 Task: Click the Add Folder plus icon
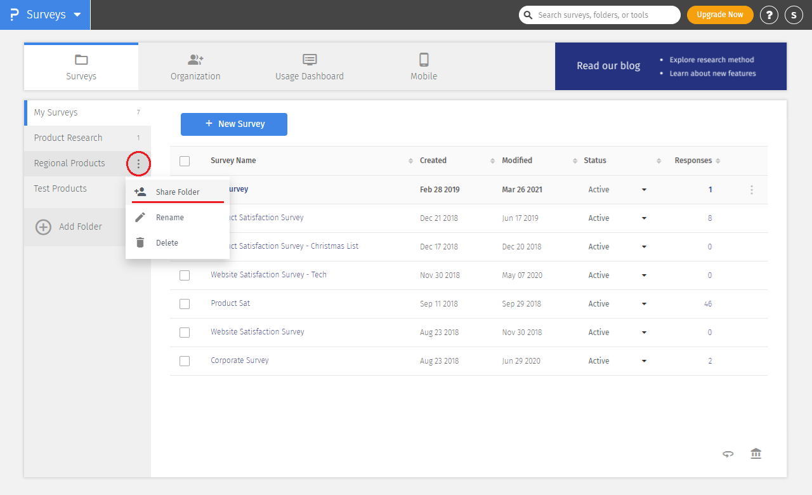pos(43,227)
